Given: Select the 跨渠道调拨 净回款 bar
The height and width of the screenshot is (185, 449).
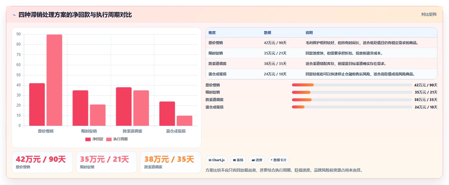Looking at the screenshot, I should click(x=124, y=107).
